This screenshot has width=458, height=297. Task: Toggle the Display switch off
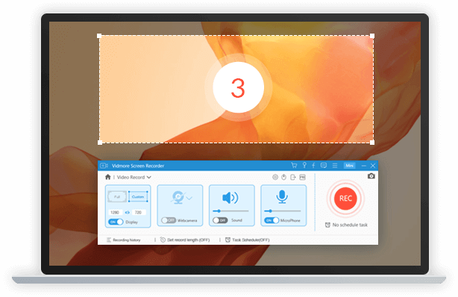(116, 222)
